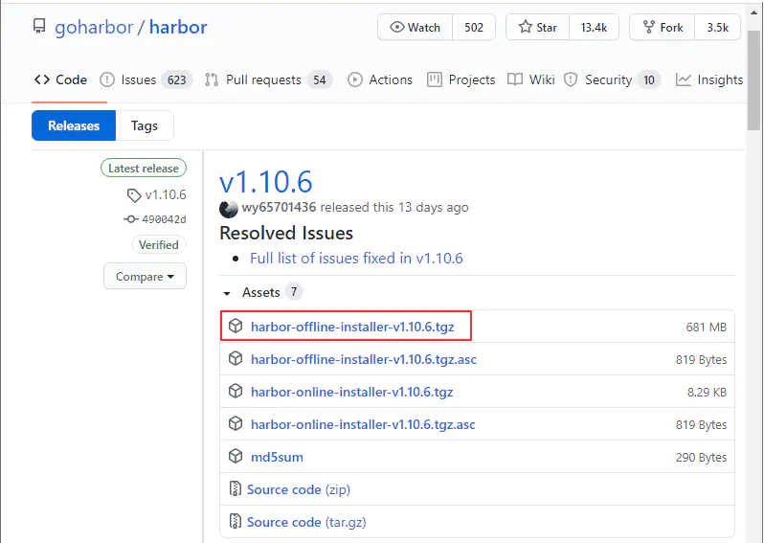764x543 pixels.
Task: Click the Verified badge
Action: pos(158,245)
